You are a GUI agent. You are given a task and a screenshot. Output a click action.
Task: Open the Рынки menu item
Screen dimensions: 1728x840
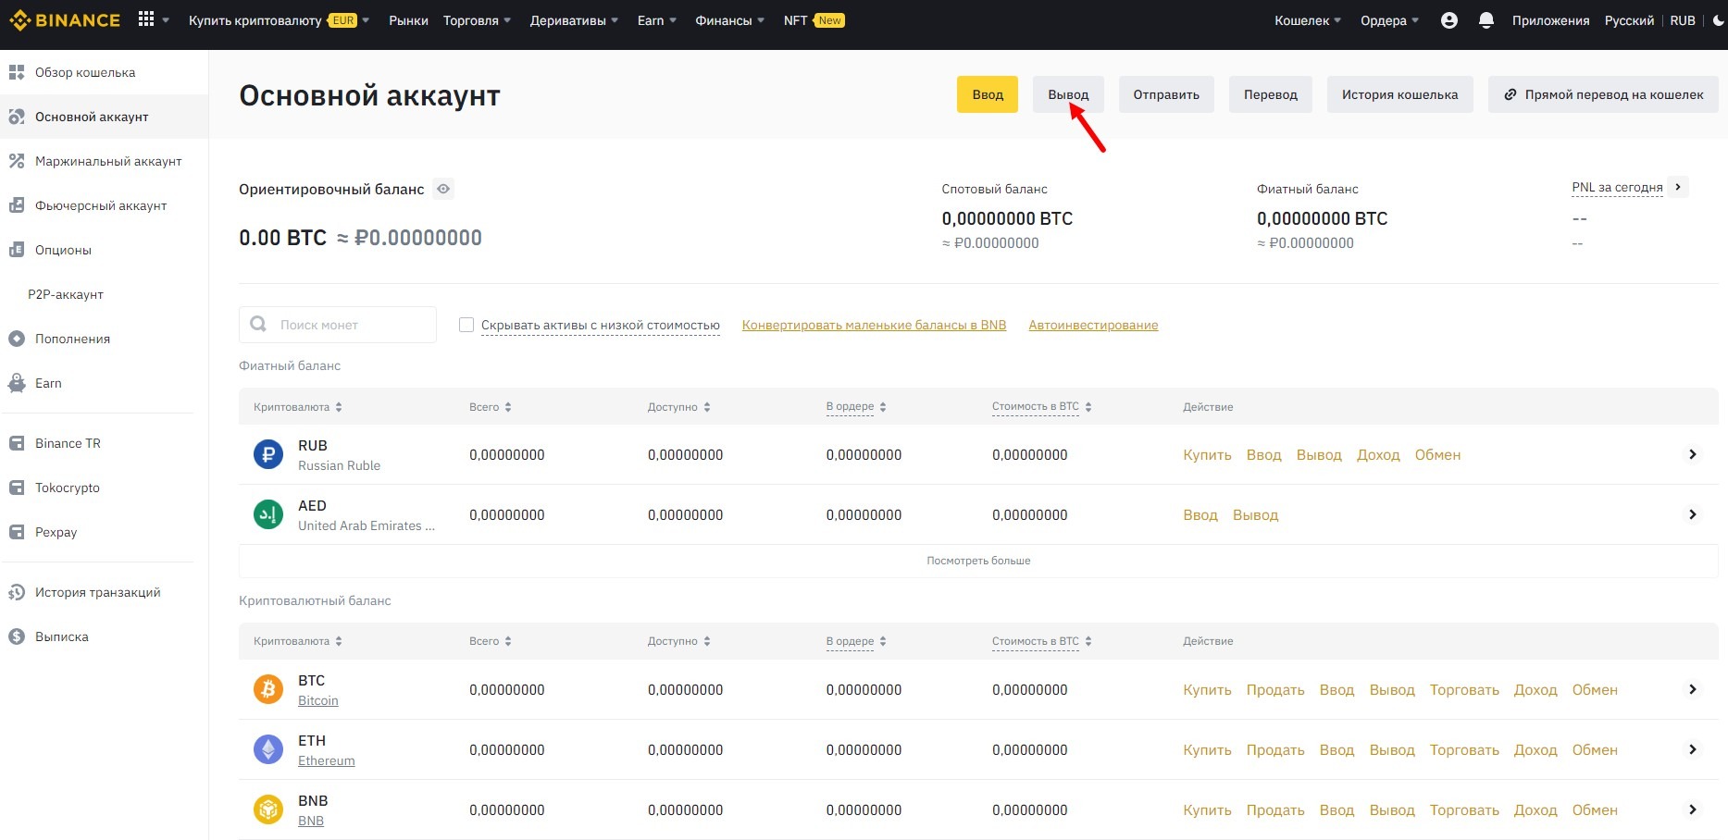pyautogui.click(x=408, y=20)
